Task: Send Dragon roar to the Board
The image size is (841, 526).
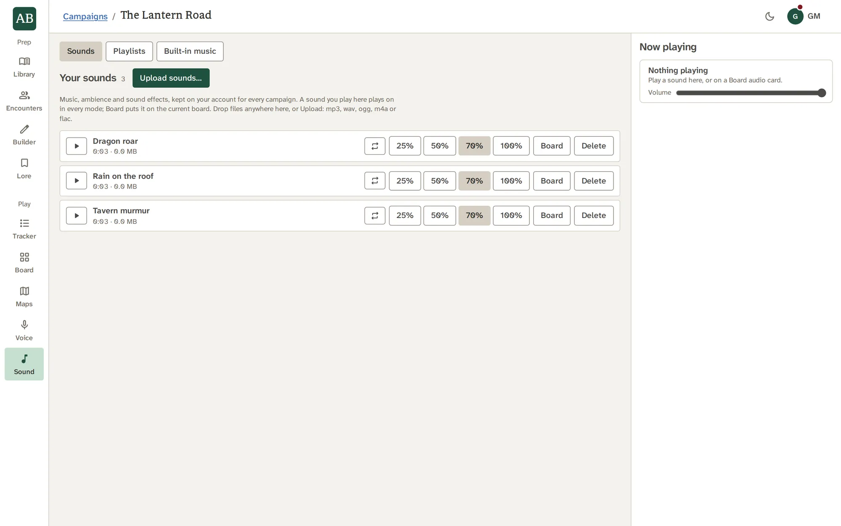Action: (552, 146)
